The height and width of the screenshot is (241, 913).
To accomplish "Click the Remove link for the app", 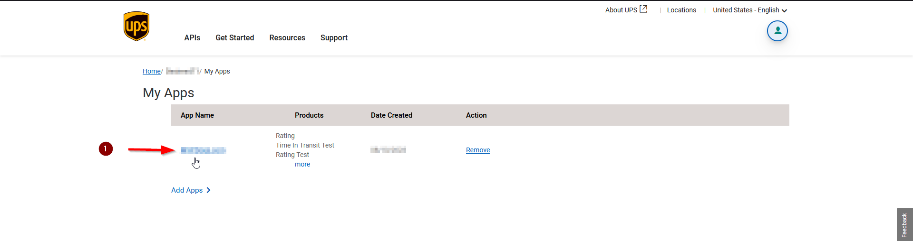I will point(478,150).
